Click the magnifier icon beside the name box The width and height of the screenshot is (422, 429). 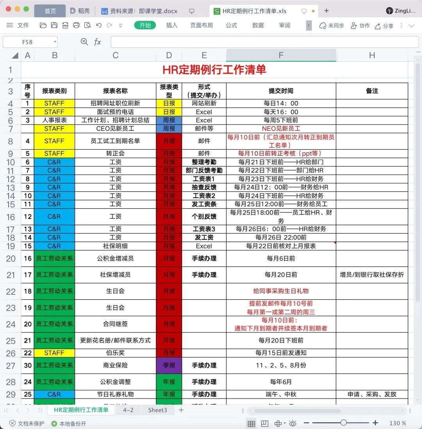pyautogui.click(x=84, y=42)
